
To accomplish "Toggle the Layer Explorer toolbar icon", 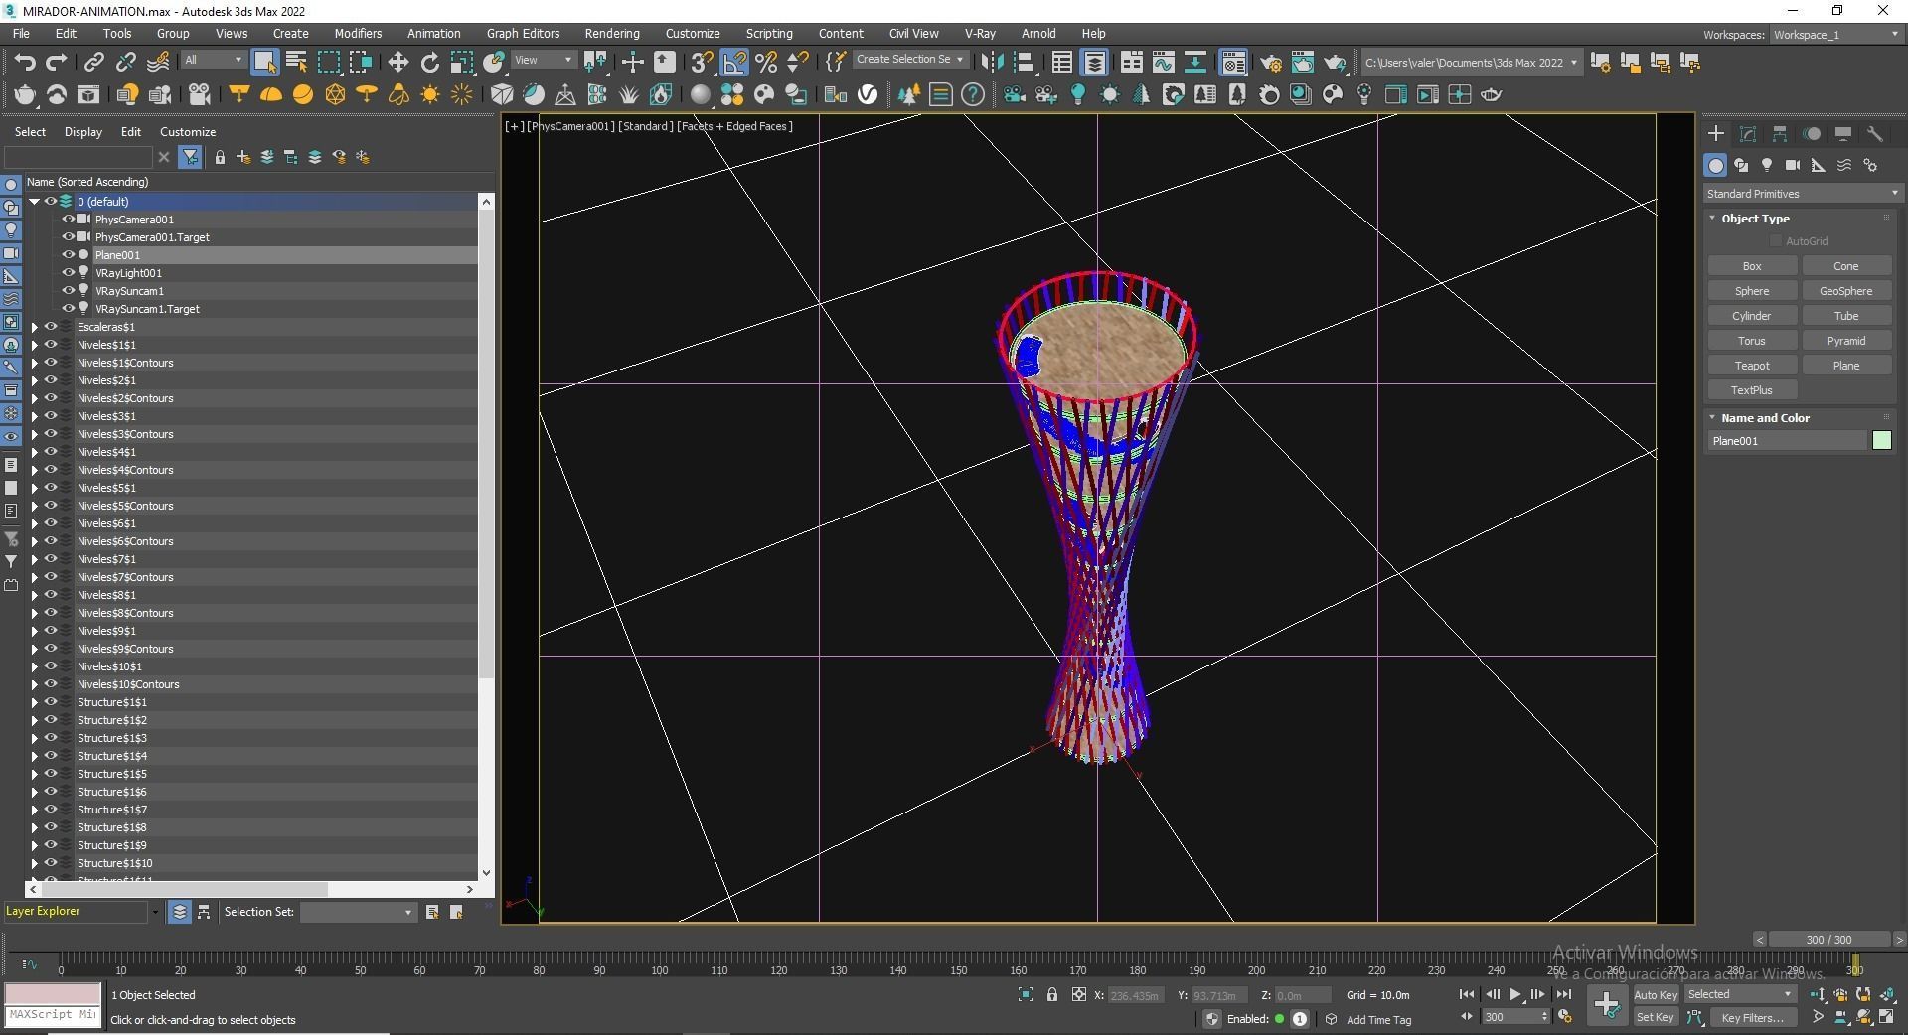I will (1094, 63).
